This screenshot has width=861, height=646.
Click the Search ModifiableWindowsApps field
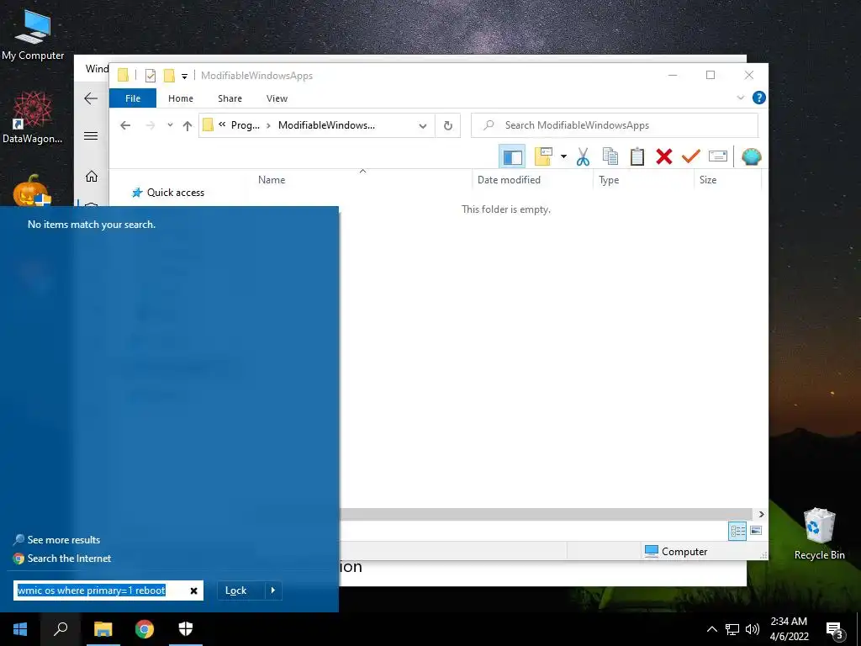tap(615, 125)
